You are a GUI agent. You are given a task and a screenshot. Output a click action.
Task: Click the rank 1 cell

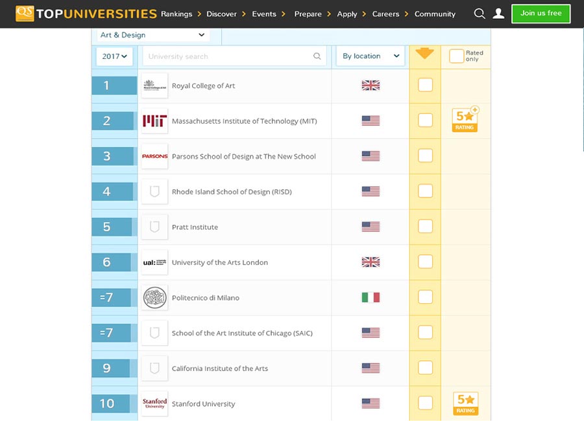pyautogui.click(x=114, y=85)
